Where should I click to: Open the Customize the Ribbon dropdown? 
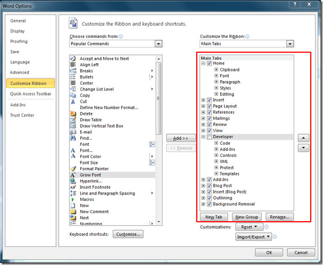point(290,44)
